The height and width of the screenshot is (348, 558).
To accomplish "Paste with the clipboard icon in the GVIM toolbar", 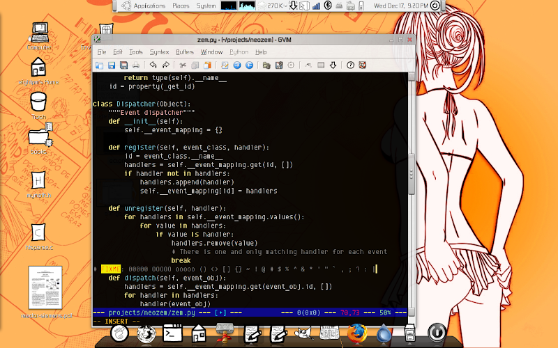I will click(x=207, y=65).
